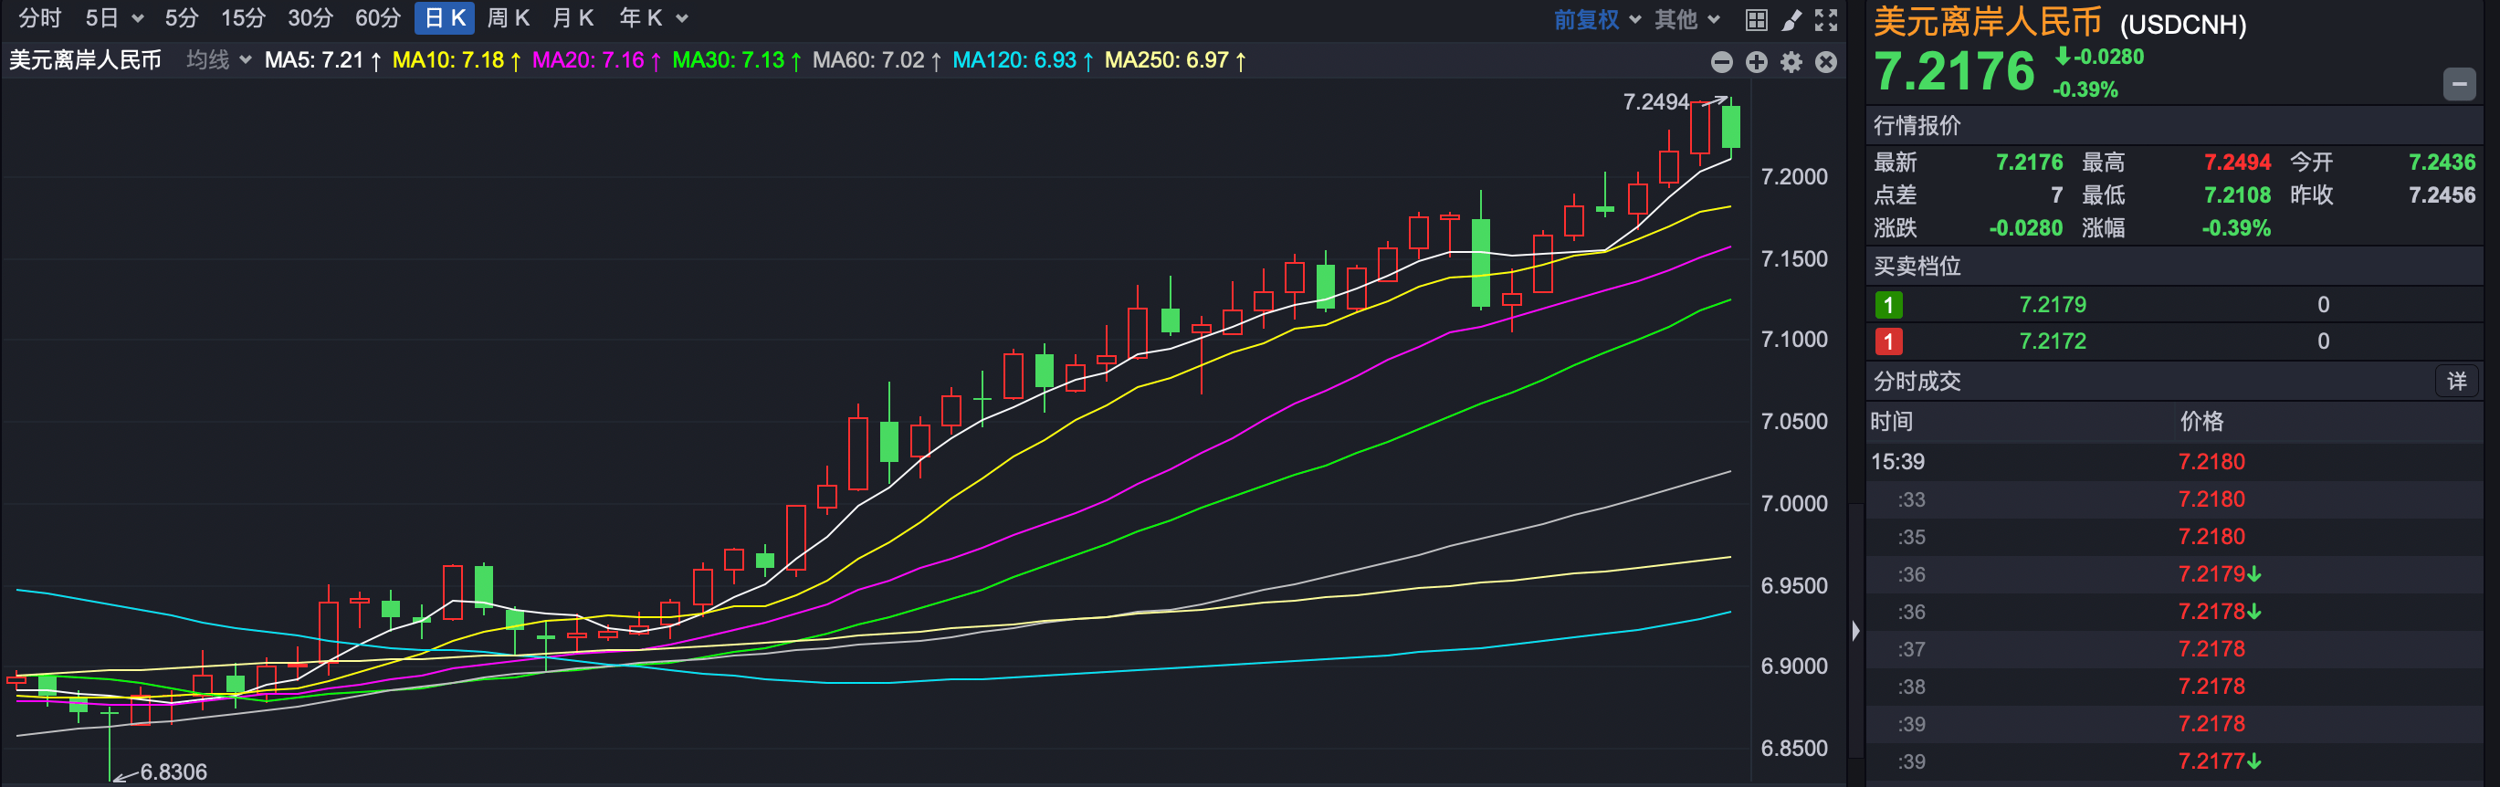Switch to the 分时 chart tab

(x=40, y=18)
